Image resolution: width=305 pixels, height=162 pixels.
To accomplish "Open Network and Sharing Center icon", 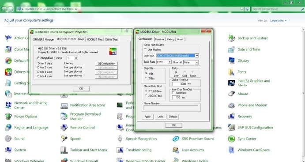I will pos(8,105).
